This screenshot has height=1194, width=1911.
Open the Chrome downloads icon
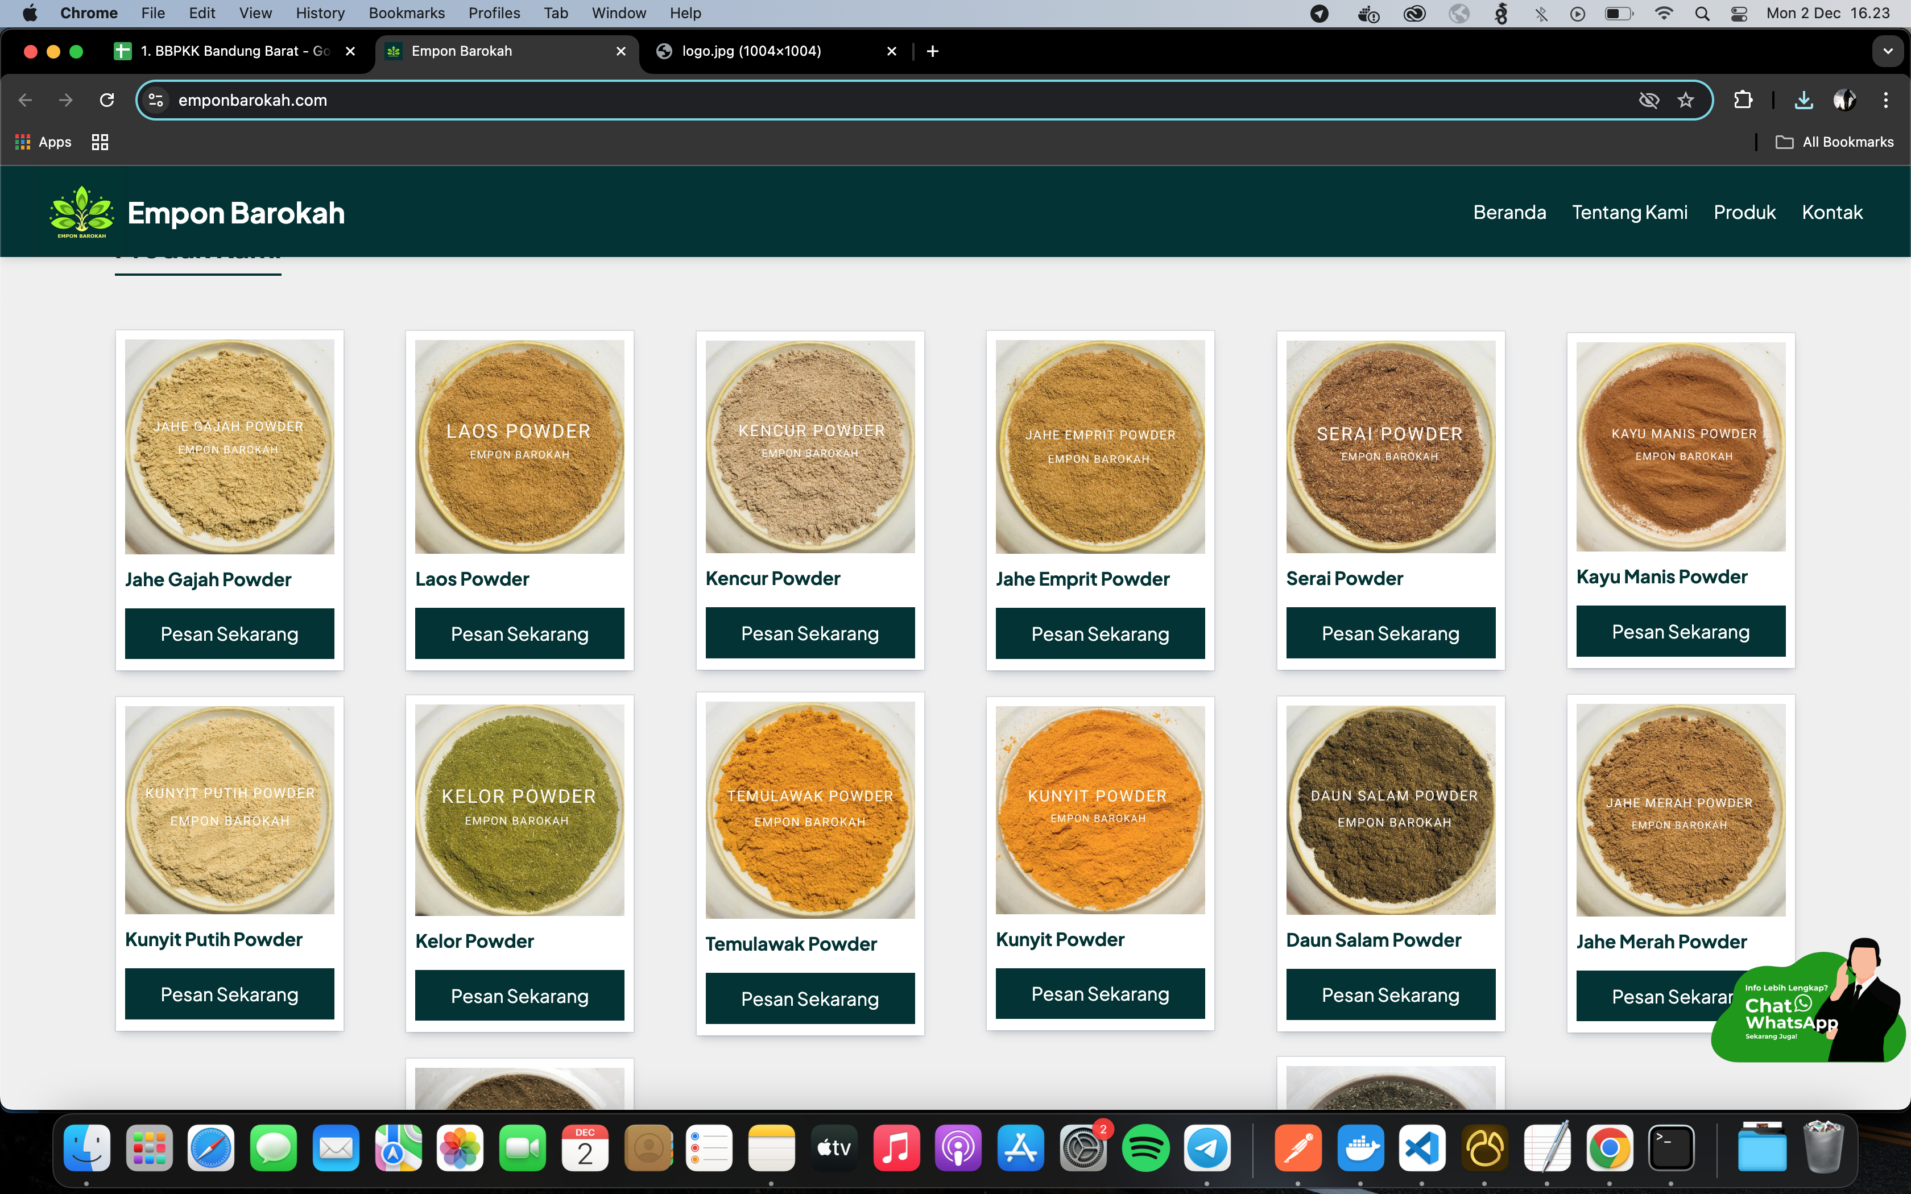click(1804, 100)
